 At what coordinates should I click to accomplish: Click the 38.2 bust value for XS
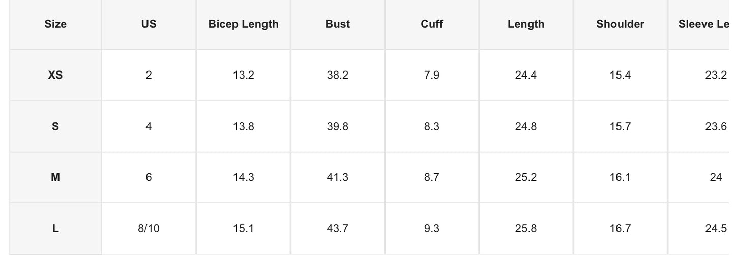pos(338,75)
